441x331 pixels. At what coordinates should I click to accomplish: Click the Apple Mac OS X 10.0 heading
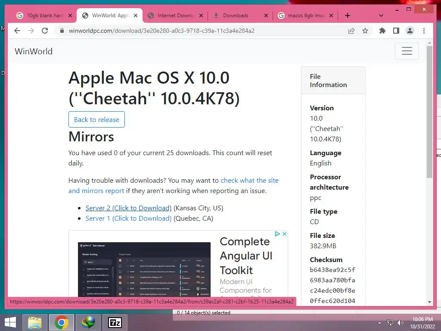tap(154, 88)
